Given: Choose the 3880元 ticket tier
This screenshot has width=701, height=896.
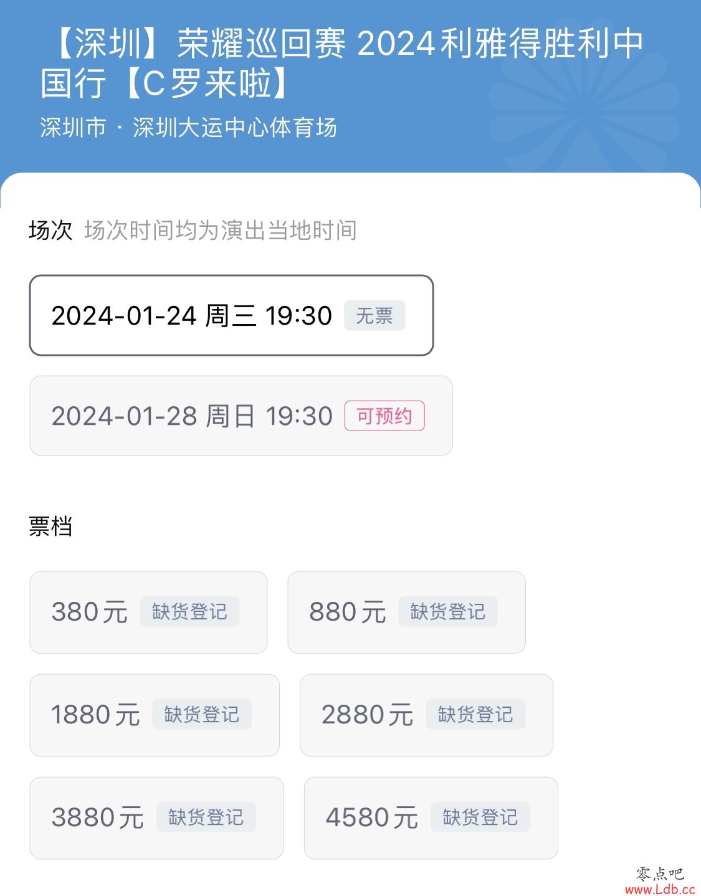Looking at the screenshot, I should tap(156, 818).
